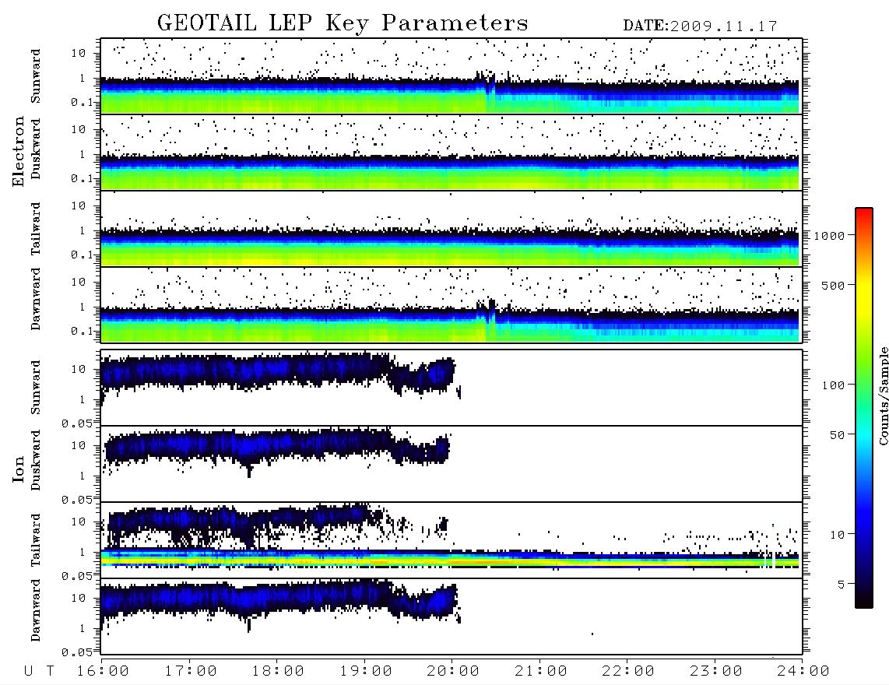Select the "DATE:2009.11.17" label
The width and height of the screenshot is (889, 685).
click(x=700, y=26)
